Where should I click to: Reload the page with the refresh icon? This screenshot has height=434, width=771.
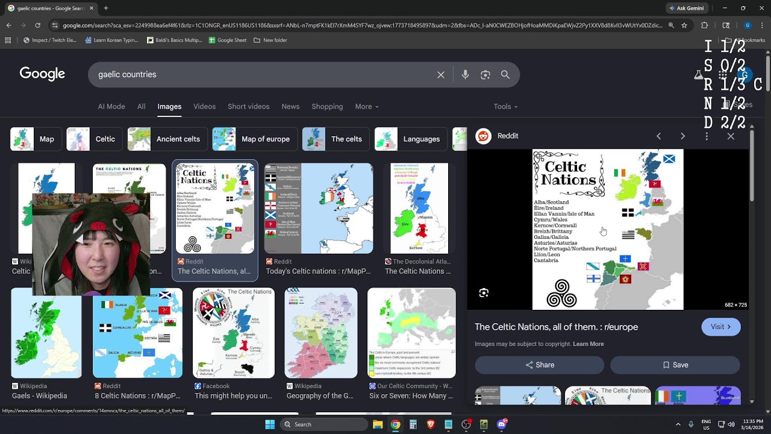tap(37, 25)
